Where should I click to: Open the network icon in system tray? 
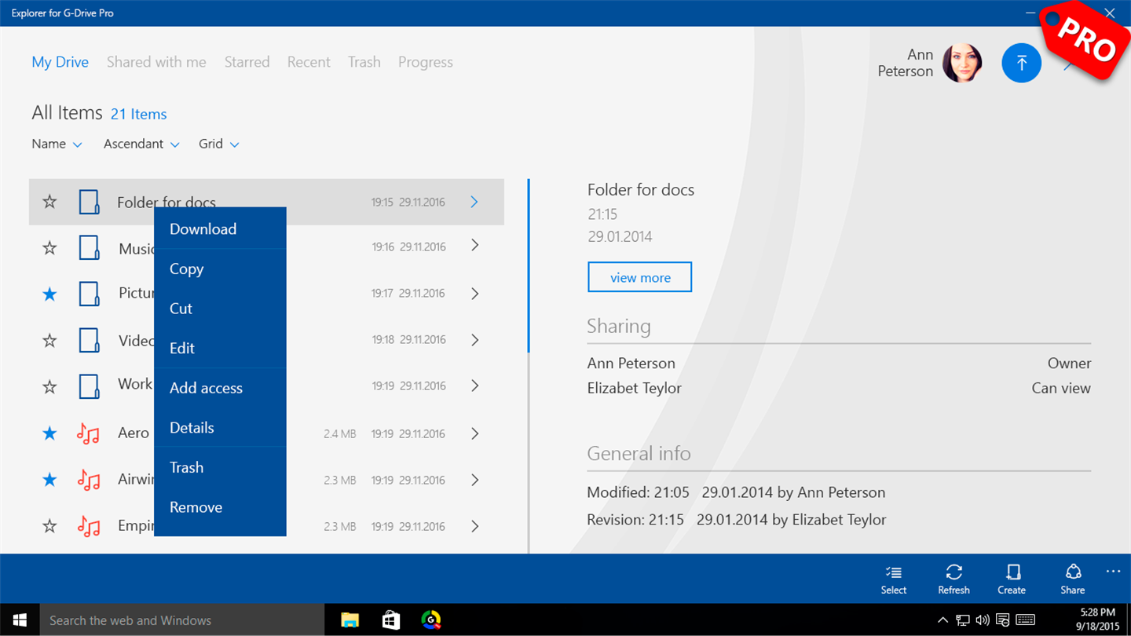point(963,620)
